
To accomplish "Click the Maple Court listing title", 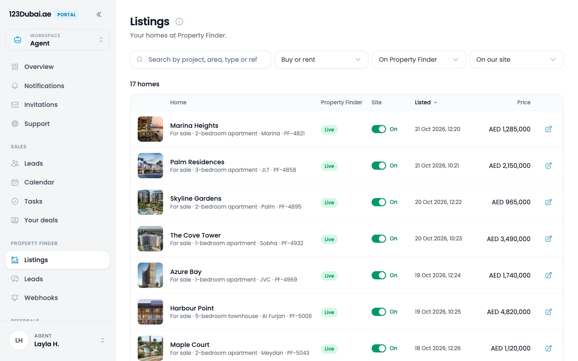I will pos(190,345).
